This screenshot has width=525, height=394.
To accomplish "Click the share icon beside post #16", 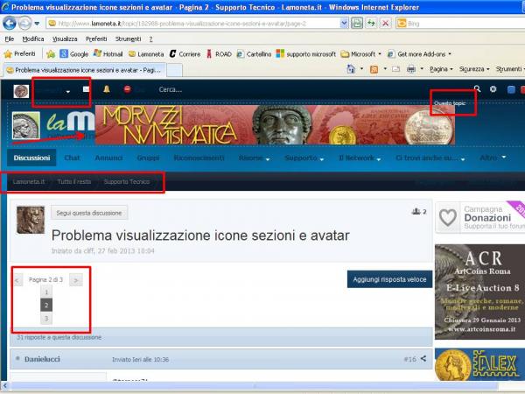I will (424, 358).
